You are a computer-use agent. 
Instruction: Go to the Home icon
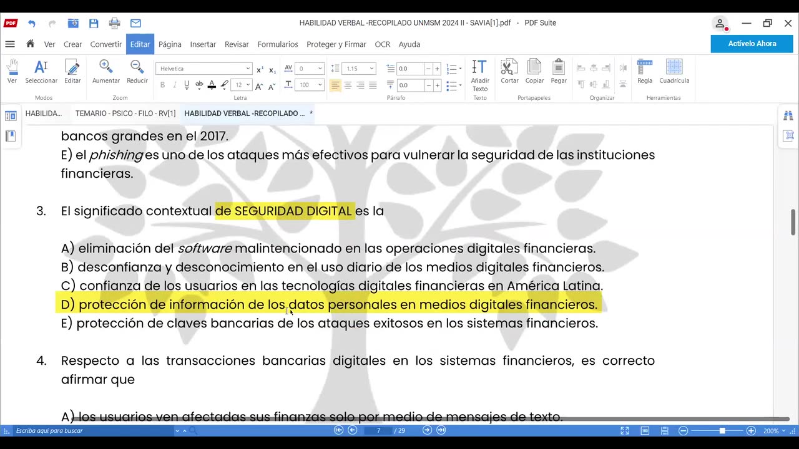tap(30, 44)
